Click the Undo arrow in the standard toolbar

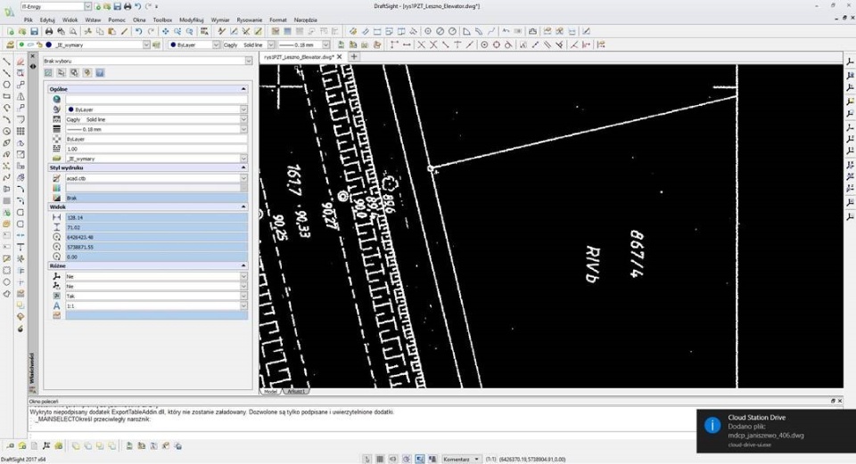tap(139, 32)
